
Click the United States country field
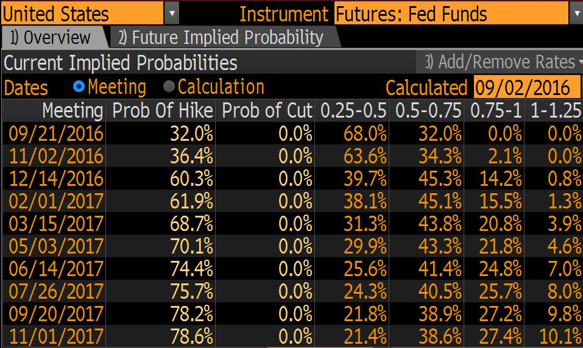pos(82,13)
